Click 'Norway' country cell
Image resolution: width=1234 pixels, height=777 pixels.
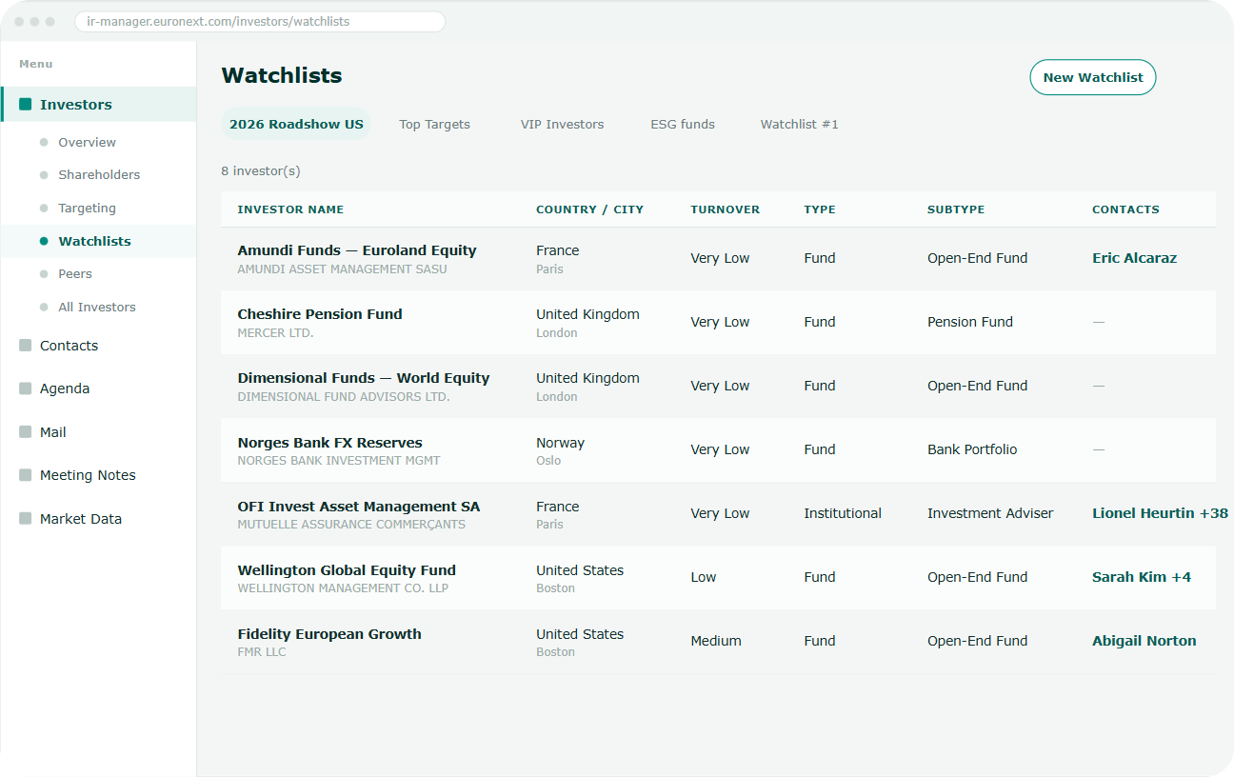pos(560,443)
